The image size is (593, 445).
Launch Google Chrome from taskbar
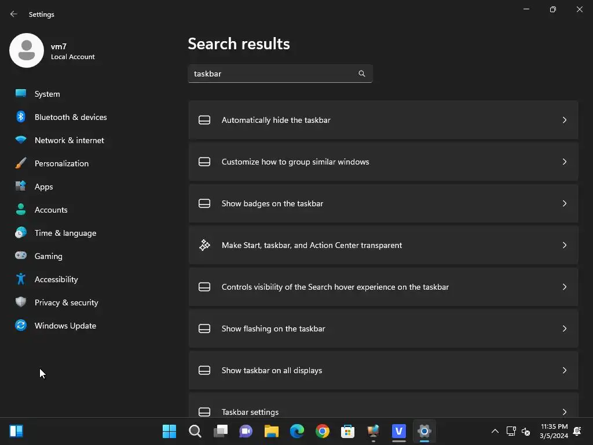[x=322, y=431]
